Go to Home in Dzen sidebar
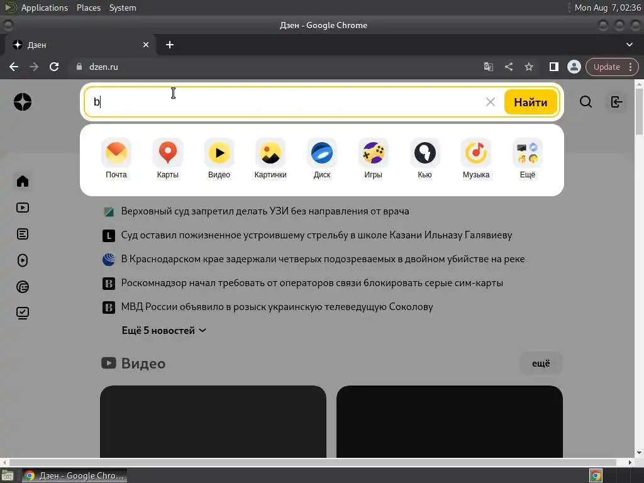This screenshot has width=644, height=483. pyautogui.click(x=23, y=181)
